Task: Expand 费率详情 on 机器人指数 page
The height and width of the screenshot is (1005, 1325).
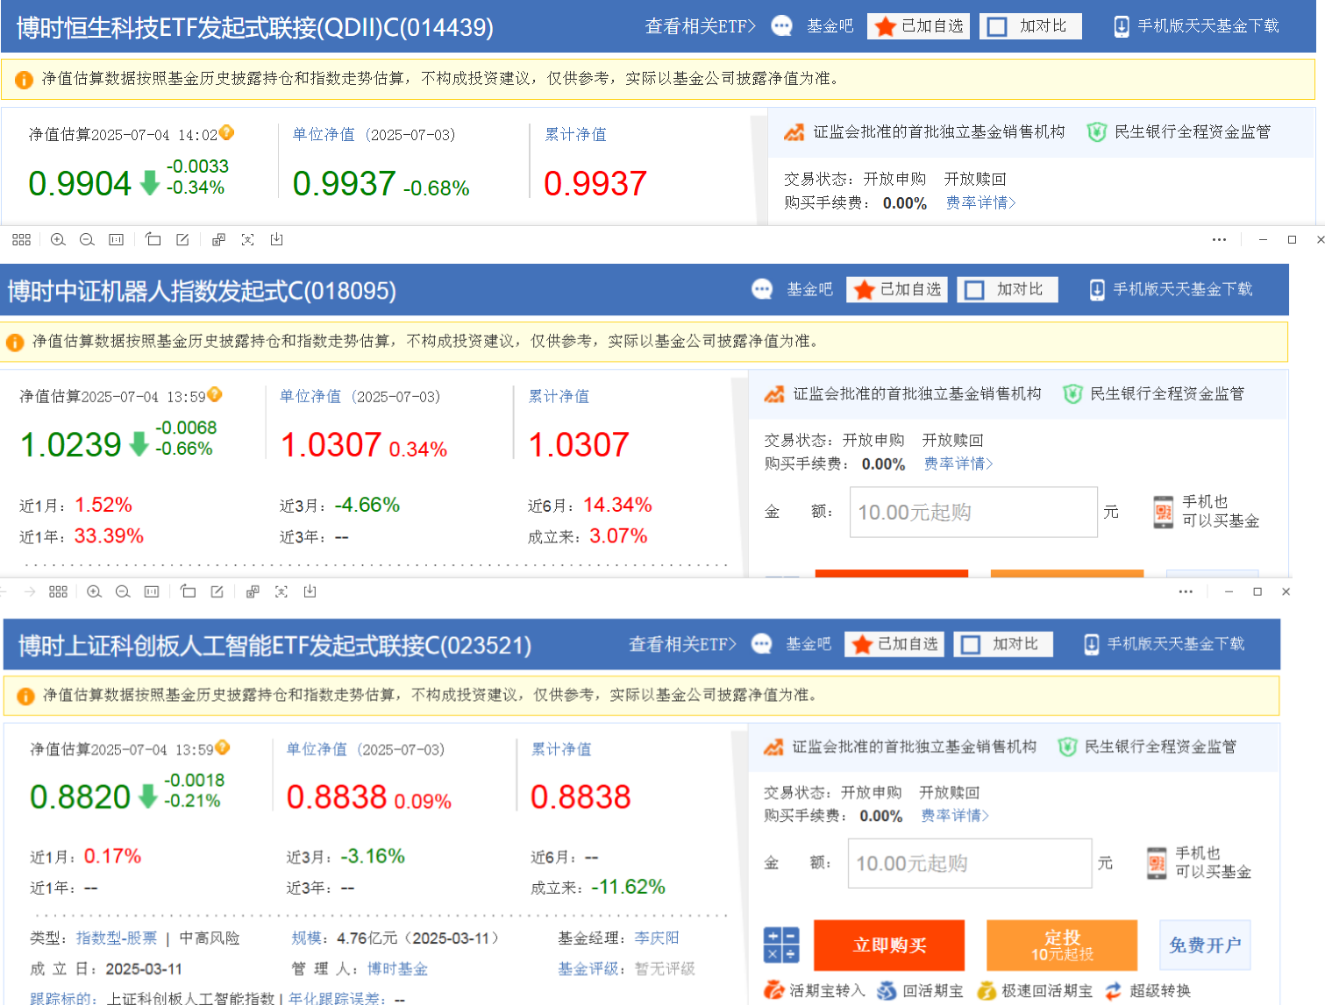Action: (x=958, y=464)
